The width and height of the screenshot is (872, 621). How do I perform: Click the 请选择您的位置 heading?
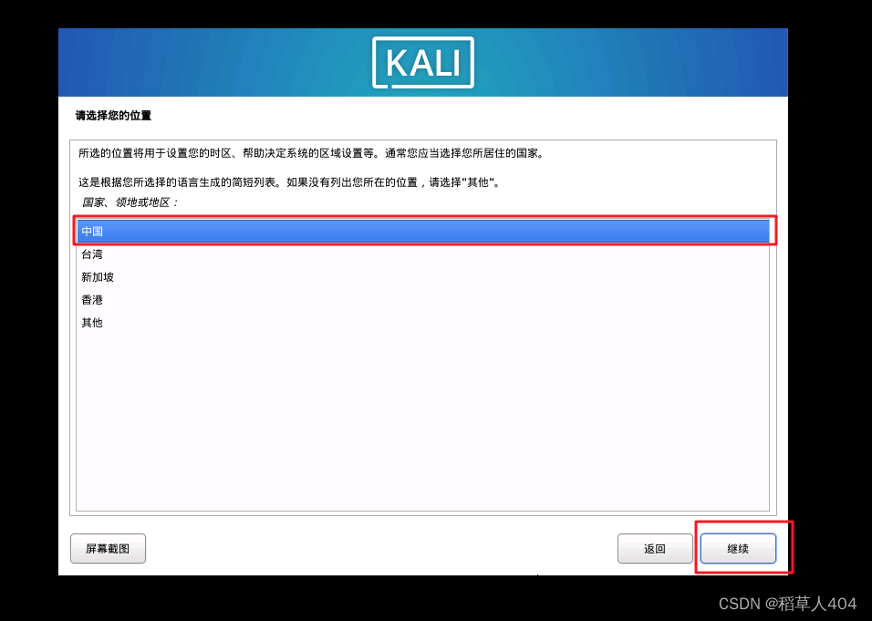click(113, 116)
